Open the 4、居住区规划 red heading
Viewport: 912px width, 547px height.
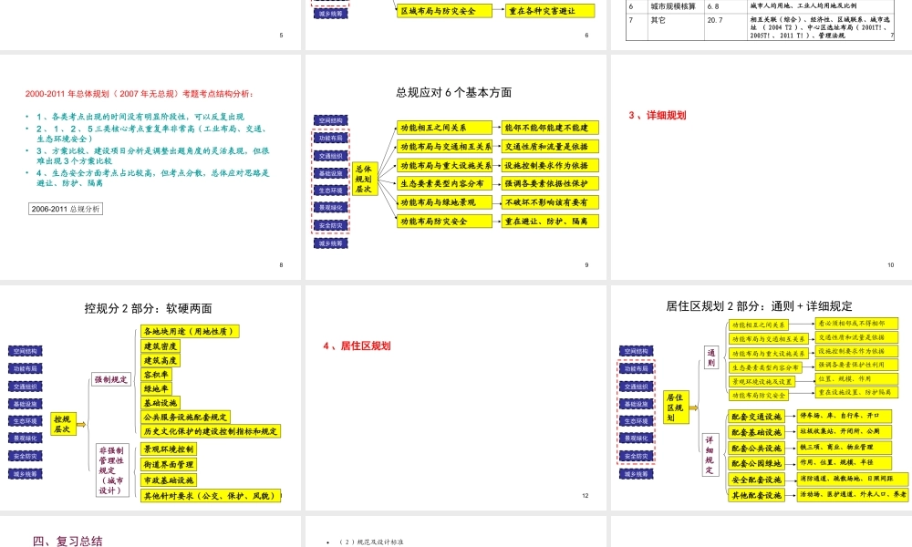point(356,345)
